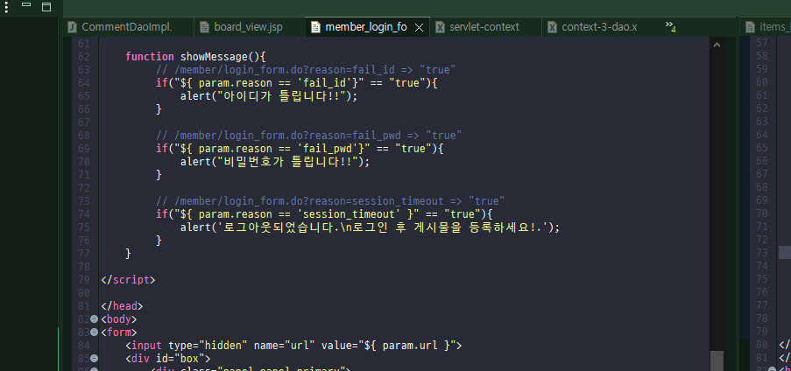Click line number 62 in the gutter
Screen dimensions: 791x371
84,57
